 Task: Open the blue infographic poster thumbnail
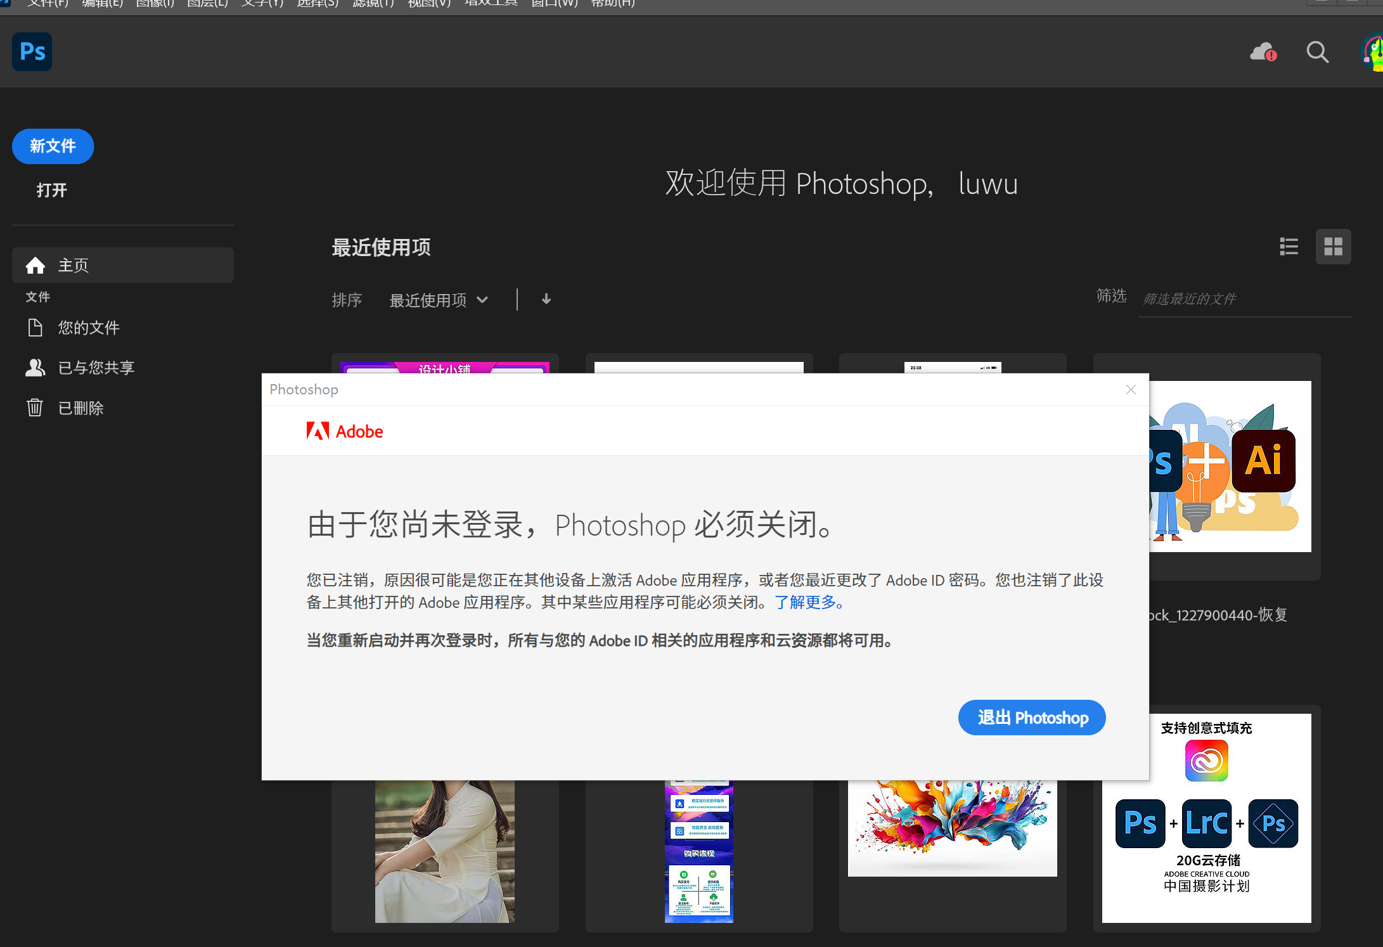pos(699,851)
